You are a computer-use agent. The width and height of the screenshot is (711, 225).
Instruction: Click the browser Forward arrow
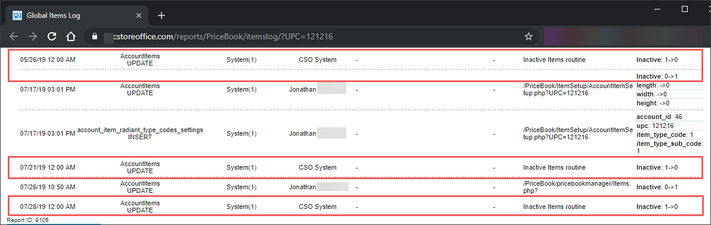[x=33, y=37]
